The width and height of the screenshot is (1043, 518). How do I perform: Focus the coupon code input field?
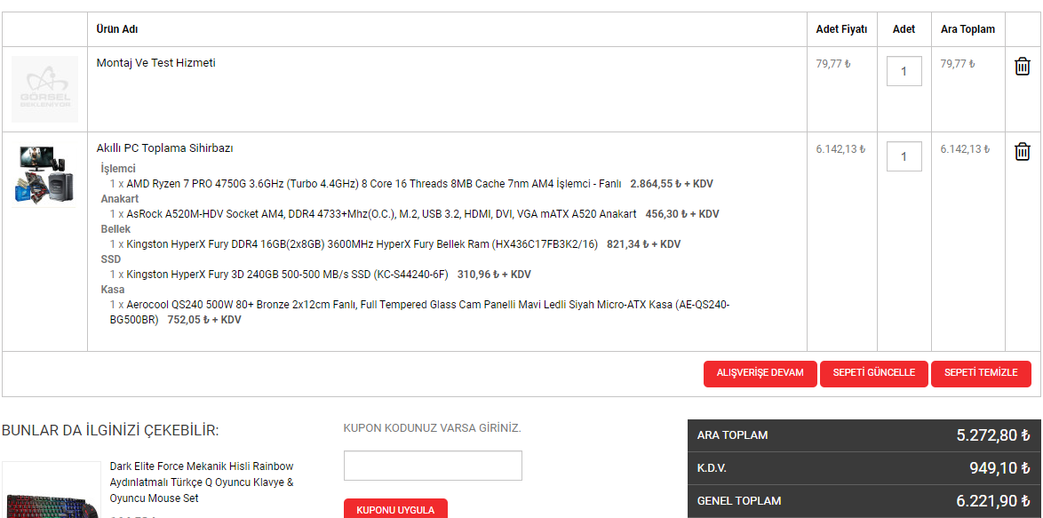(433, 466)
